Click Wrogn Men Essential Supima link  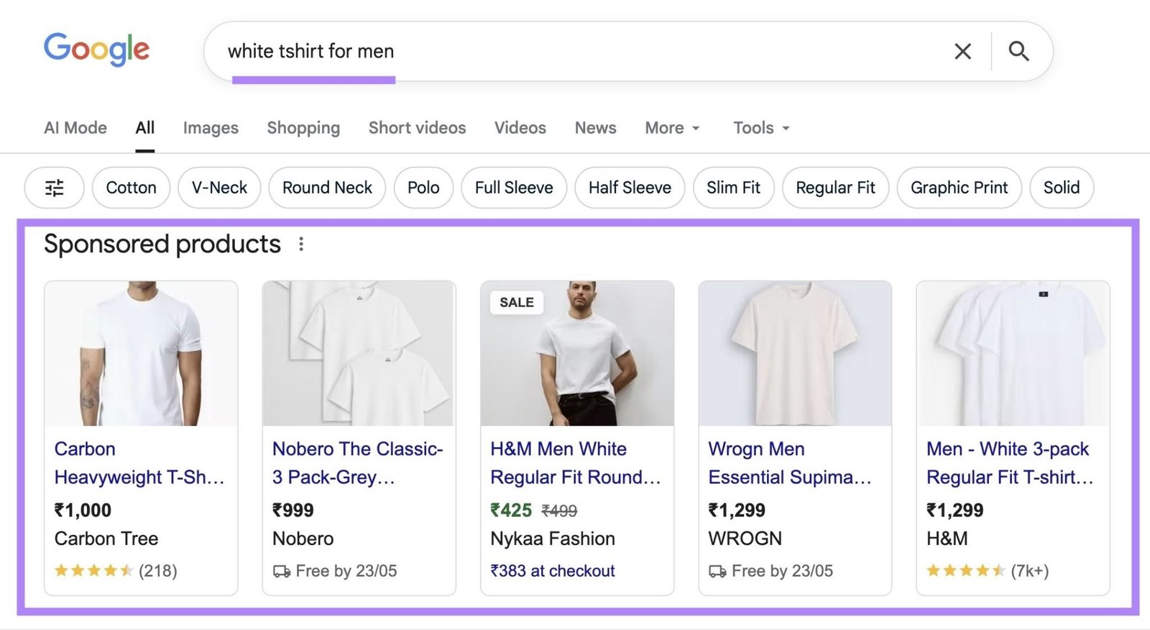789,463
